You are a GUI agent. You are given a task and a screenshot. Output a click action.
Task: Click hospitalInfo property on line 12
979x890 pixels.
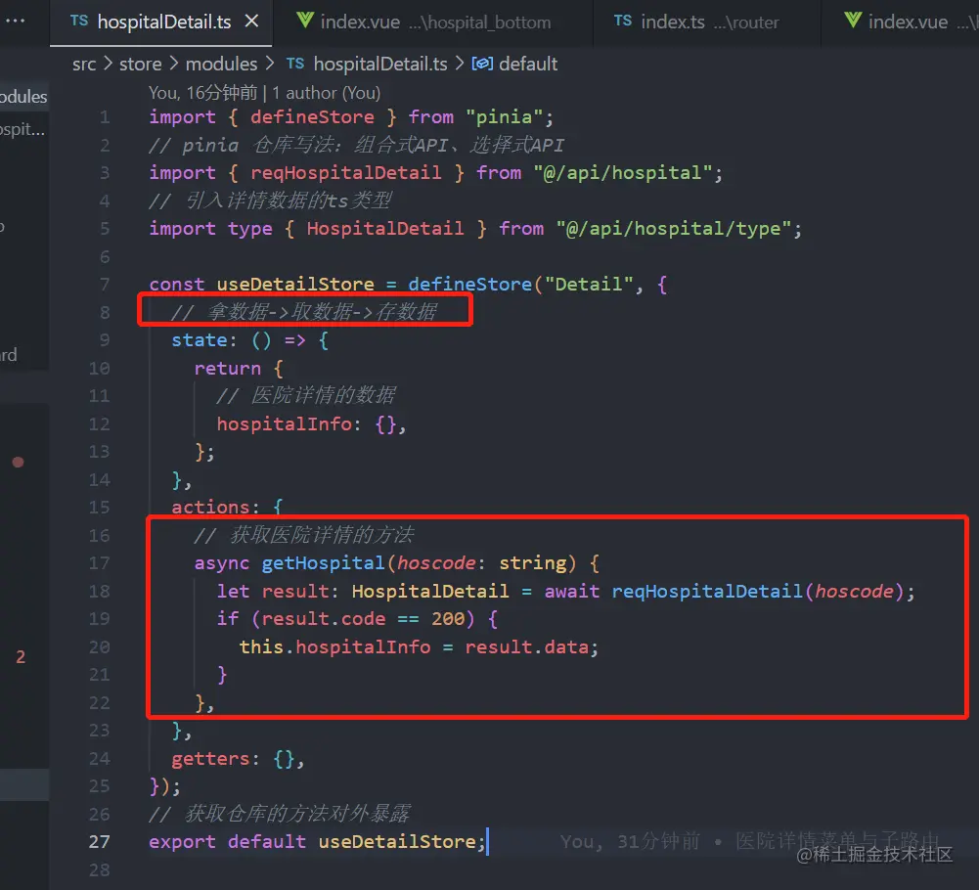click(284, 424)
